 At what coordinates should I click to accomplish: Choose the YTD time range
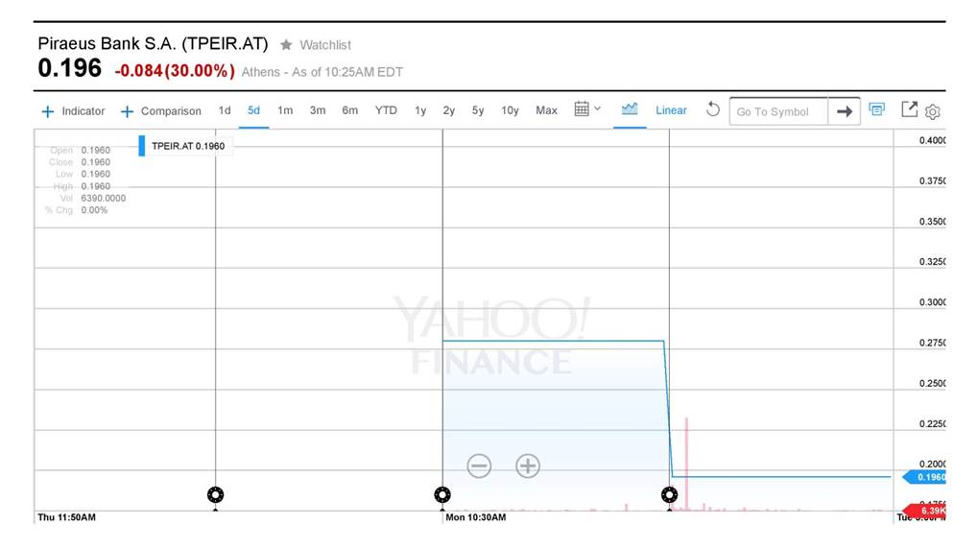click(x=386, y=110)
